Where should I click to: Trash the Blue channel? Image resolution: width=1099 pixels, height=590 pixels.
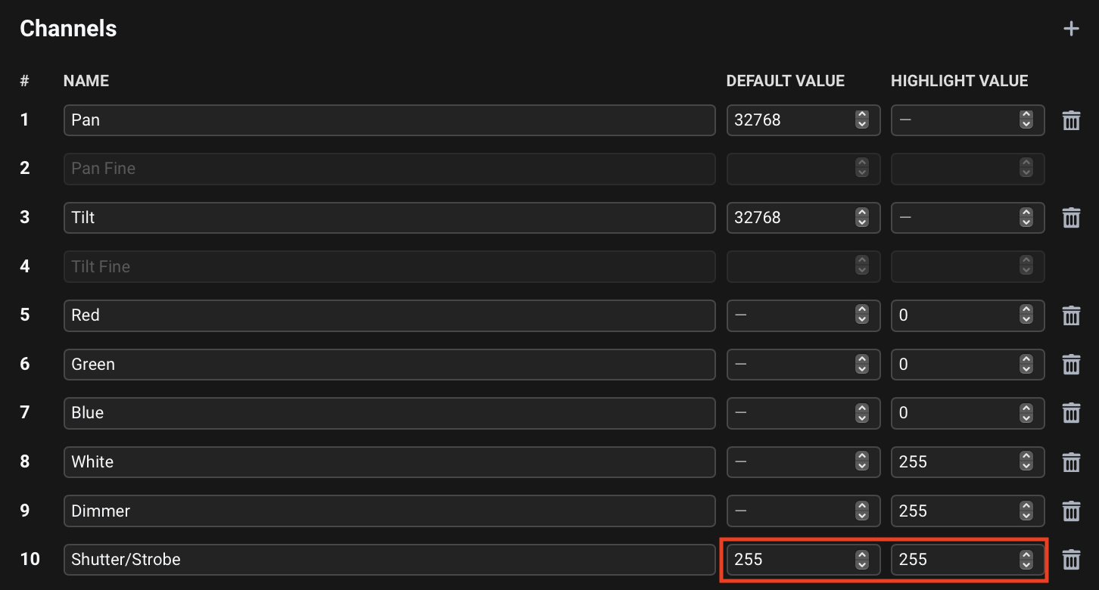(1071, 413)
